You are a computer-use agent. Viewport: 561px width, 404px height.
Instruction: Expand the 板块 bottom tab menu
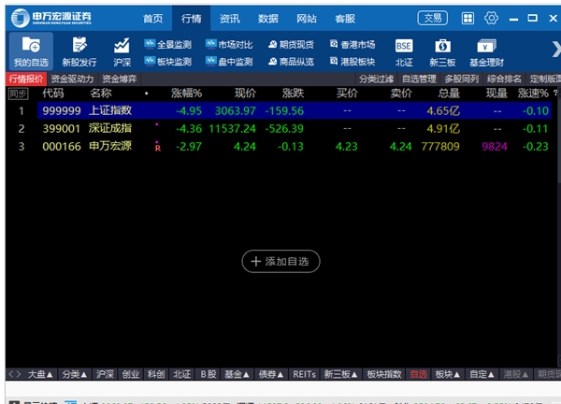pyautogui.click(x=448, y=374)
